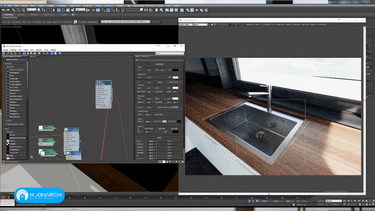Click the Undo arrow in main toolbar

pyautogui.click(x=4, y=10)
